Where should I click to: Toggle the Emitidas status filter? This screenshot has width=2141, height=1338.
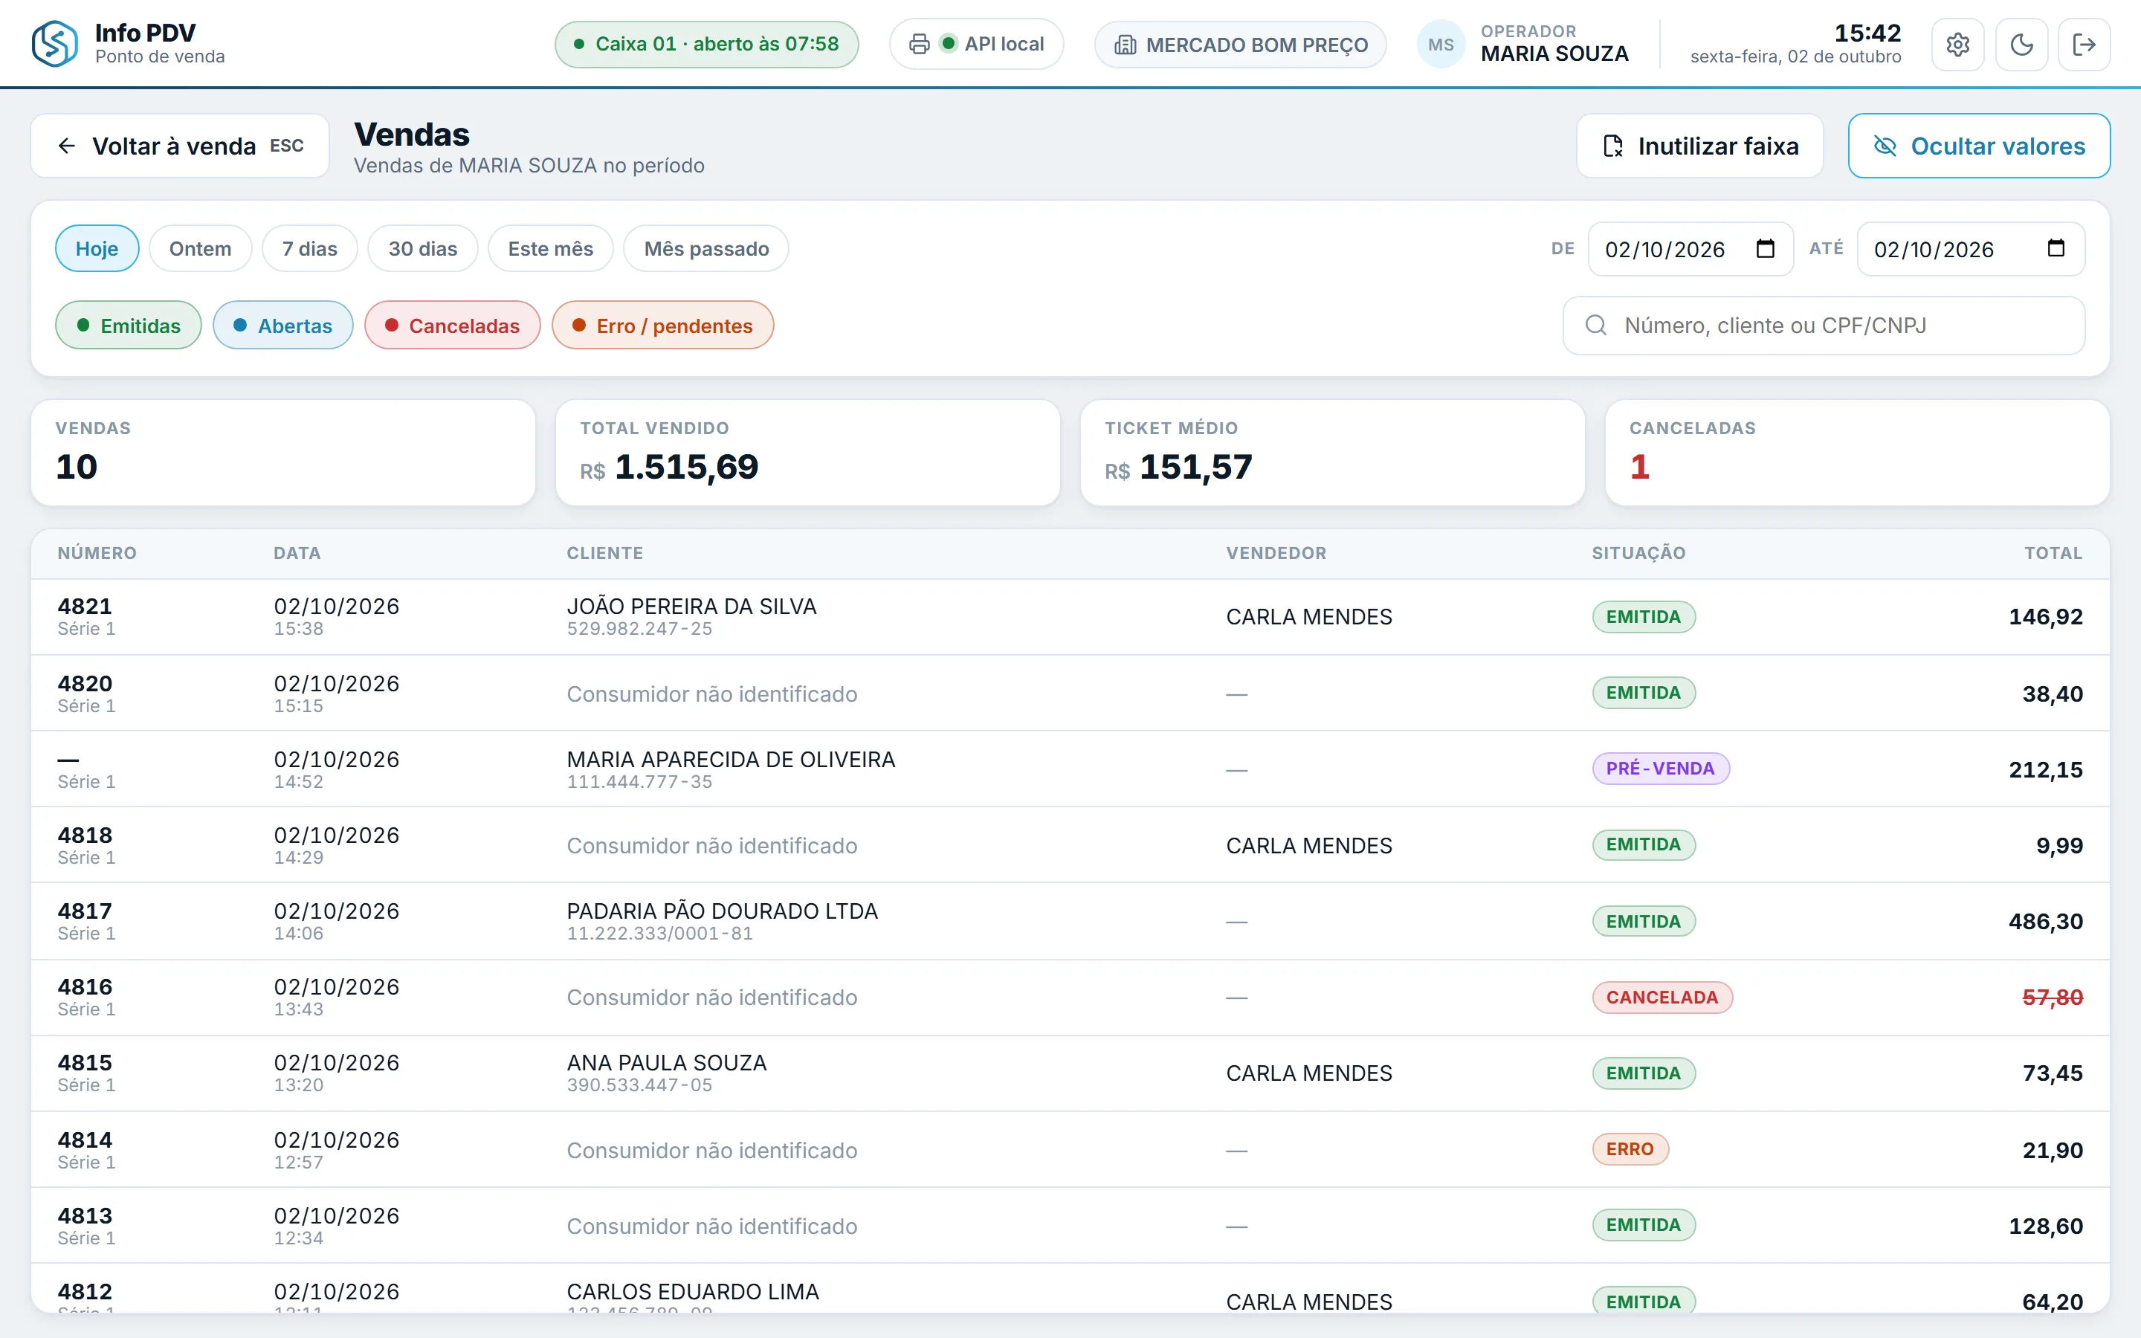point(129,326)
